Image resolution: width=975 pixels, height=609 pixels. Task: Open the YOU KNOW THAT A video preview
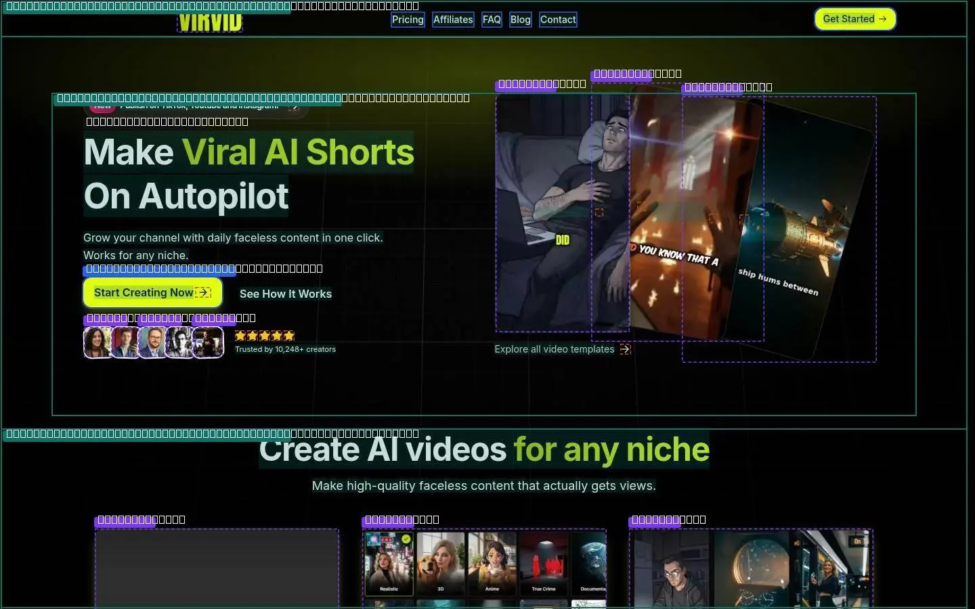coord(677,213)
